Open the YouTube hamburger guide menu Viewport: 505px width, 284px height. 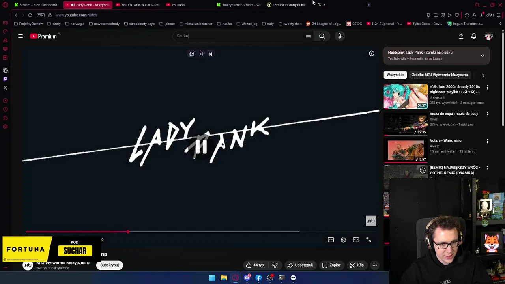21,36
